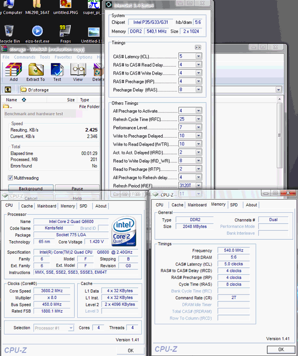
Task: Click the WinRAR Extract To icon
Action: tap(35, 72)
